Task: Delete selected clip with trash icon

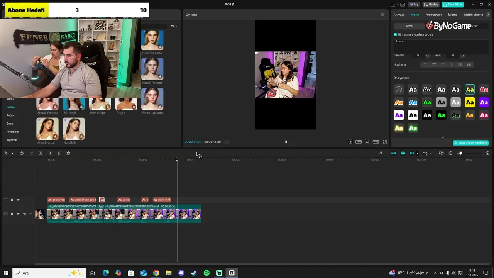Action: [x=68, y=153]
